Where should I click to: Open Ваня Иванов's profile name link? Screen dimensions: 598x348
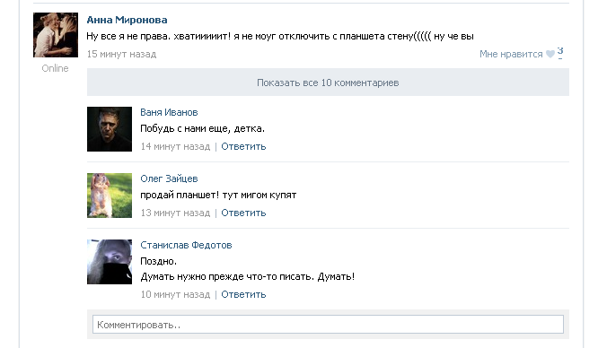click(169, 112)
